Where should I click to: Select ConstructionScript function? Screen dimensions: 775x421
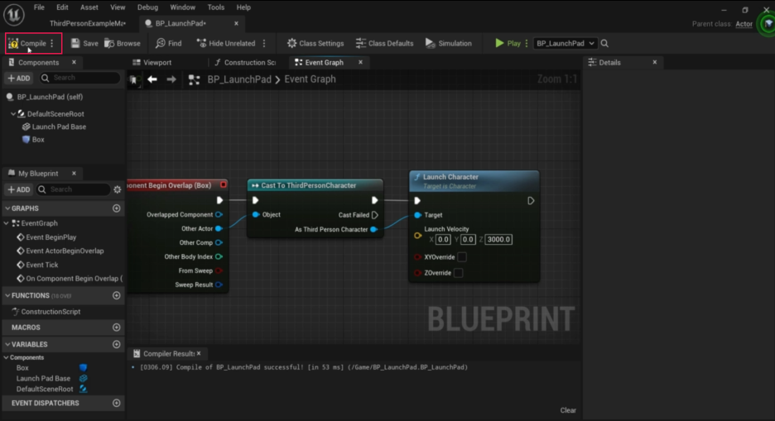pos(46,312)
